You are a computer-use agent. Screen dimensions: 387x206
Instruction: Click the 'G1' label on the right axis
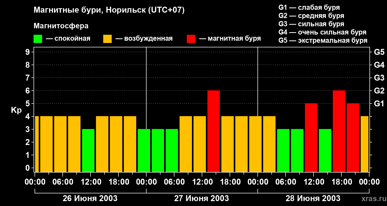click(379, 104)
